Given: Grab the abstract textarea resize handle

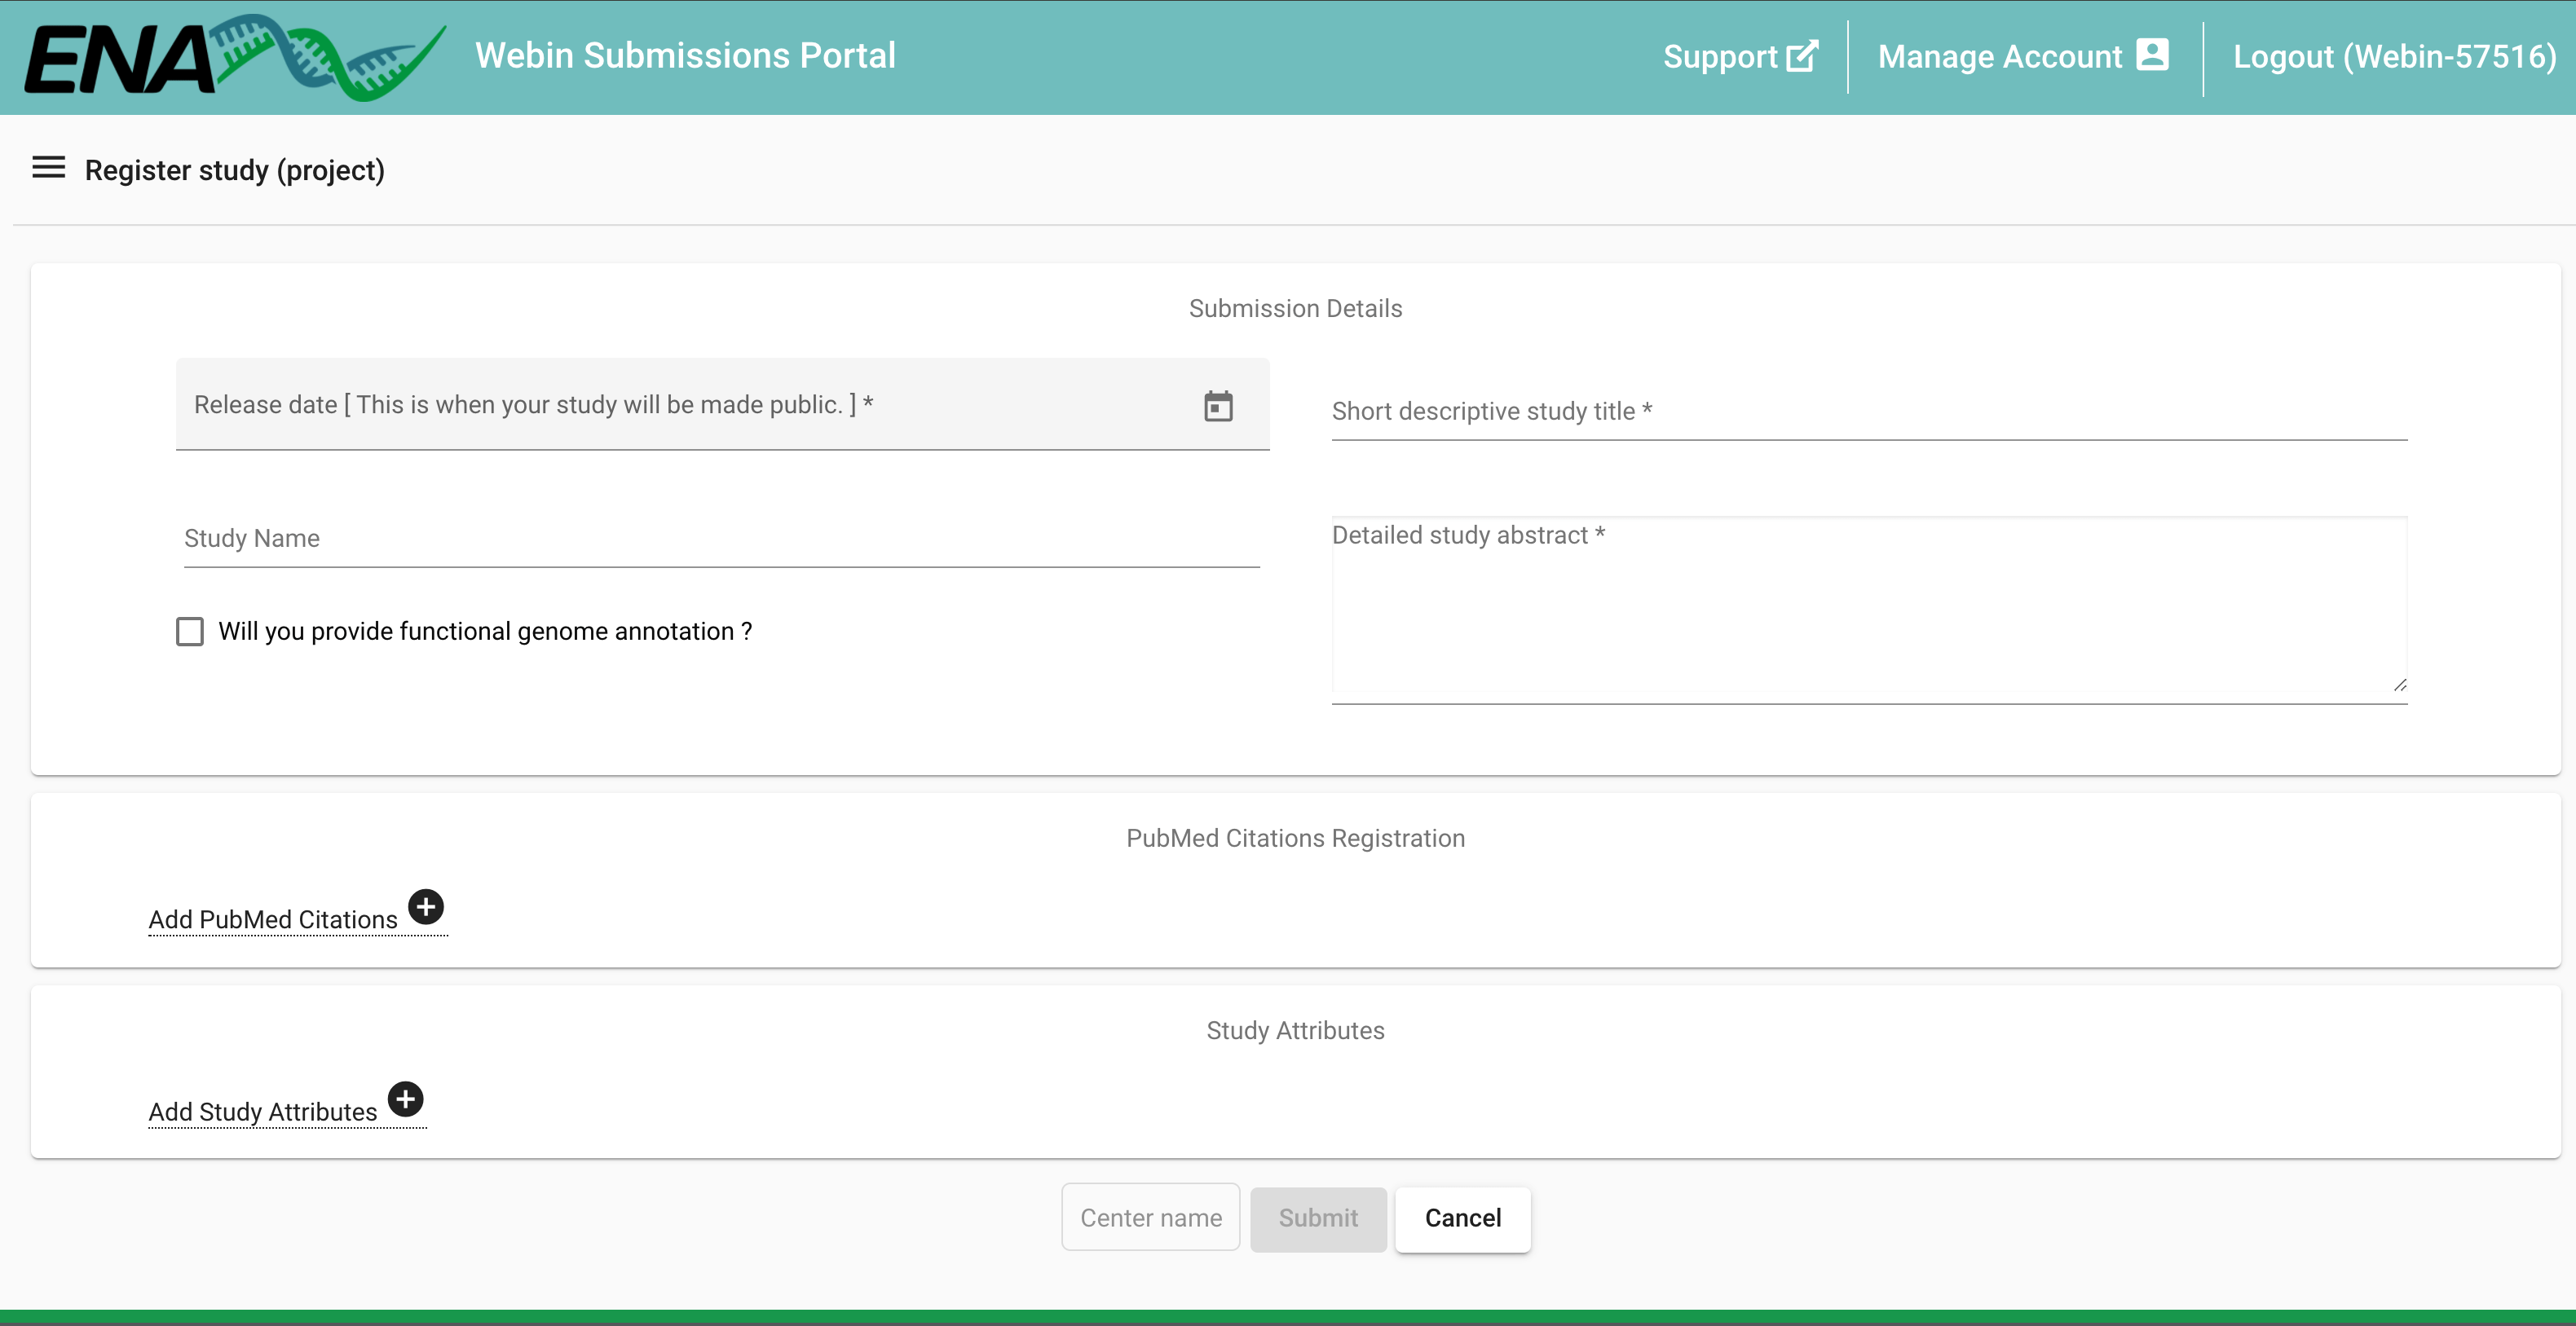Looking at the screenshot, I should pos(2399,685).
